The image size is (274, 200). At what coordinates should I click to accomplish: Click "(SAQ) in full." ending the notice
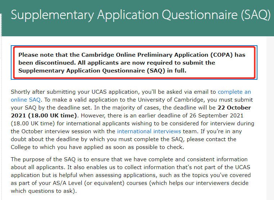[x=167, y=71]
